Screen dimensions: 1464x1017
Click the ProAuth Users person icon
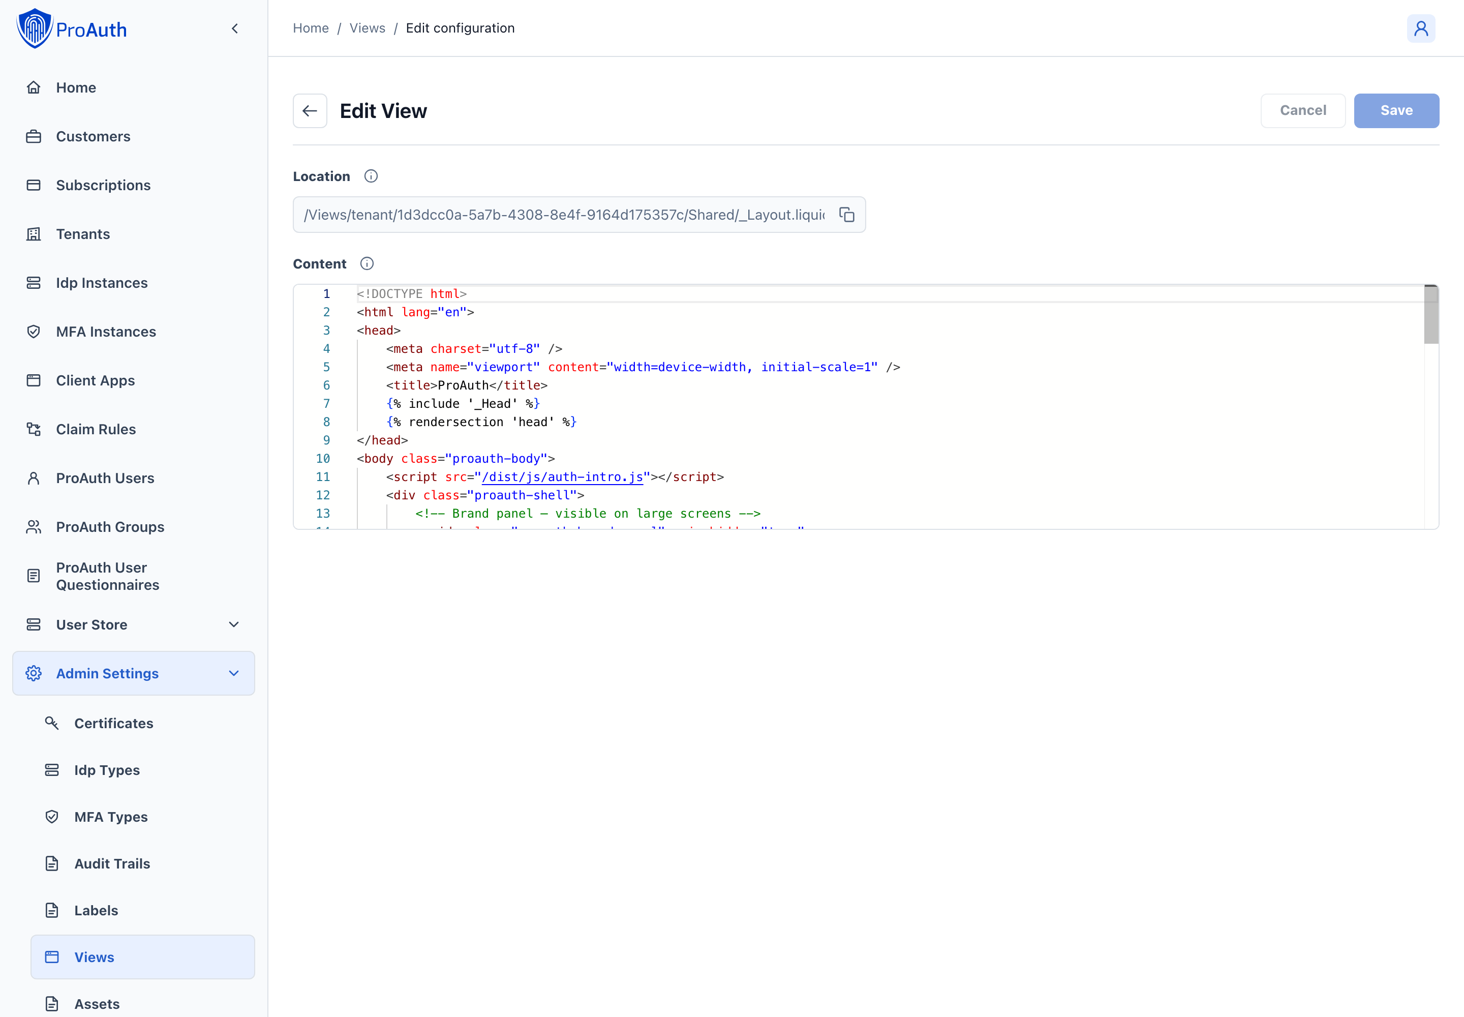(34, 478)
